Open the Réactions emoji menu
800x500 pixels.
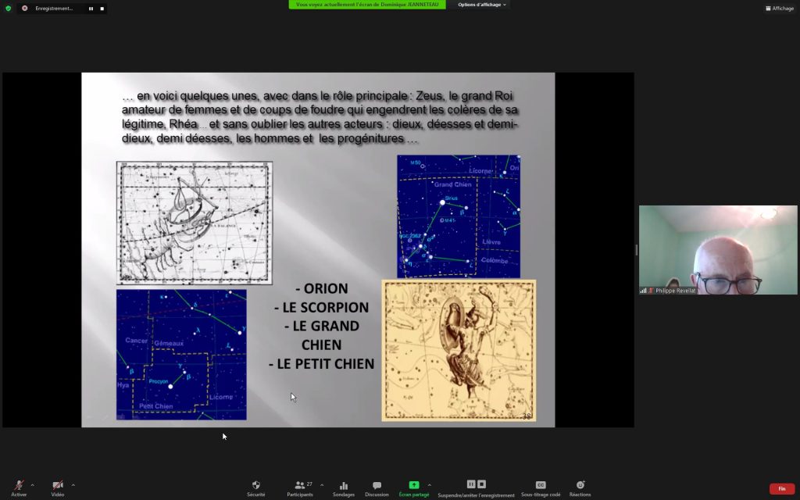[580, 488]
